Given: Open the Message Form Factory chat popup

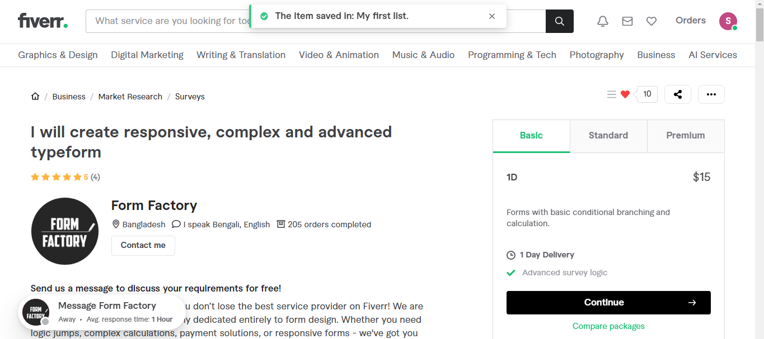Looking at the screenshot, I should click(x=101, y=313).
